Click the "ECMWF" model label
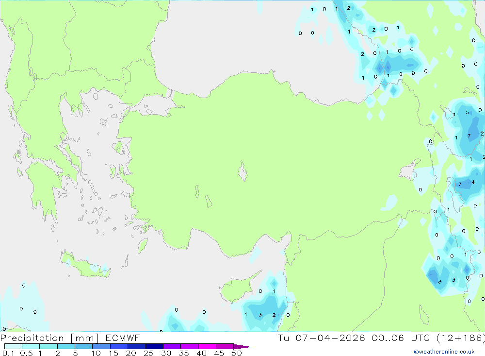Screen dimensions: 485x356 click(123, 338)
